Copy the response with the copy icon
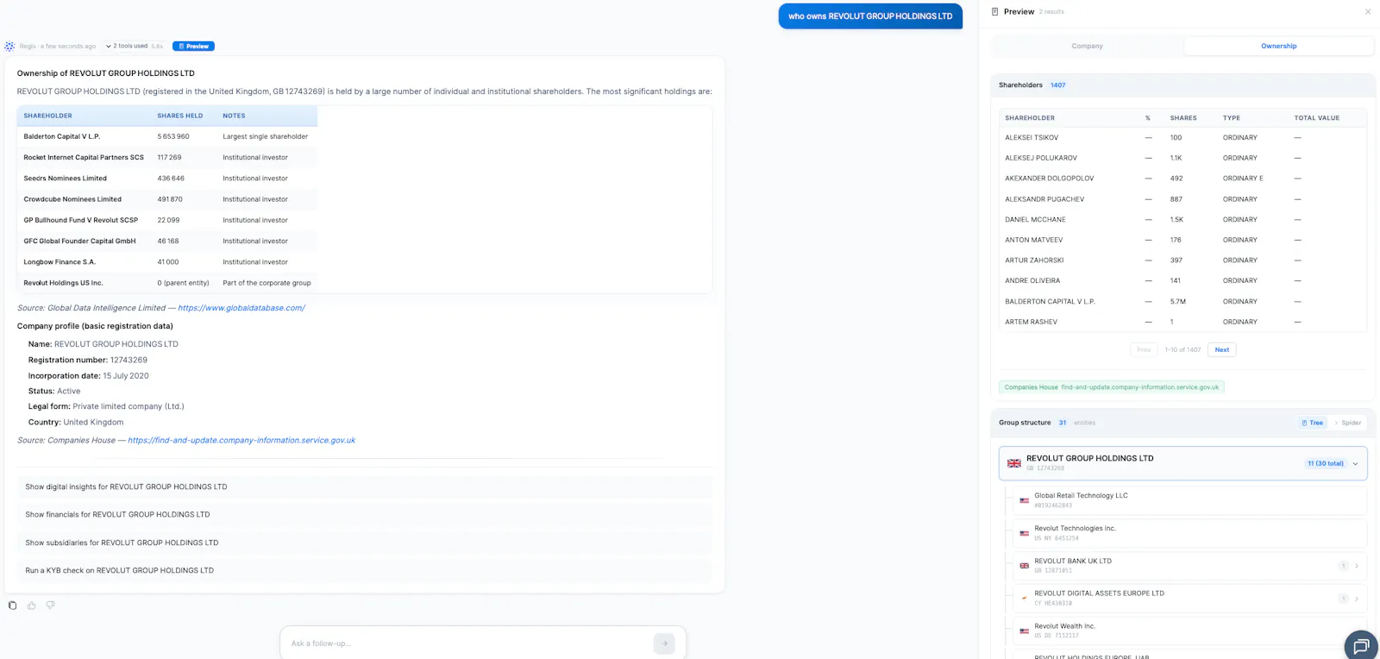The image size is (1380, 659). click(12, 606)
